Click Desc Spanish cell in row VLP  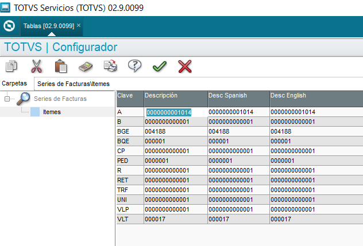(x=239, y=209)
